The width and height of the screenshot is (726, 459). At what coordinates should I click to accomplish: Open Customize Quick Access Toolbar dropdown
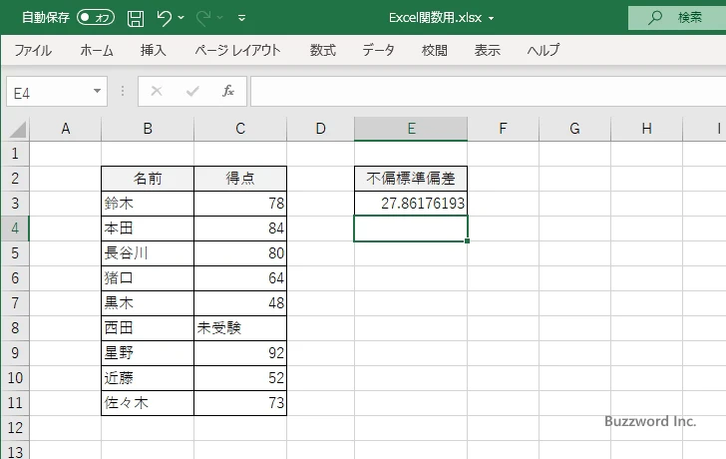point(242,18)
